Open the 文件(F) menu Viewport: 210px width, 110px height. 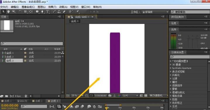coord(4,7)
